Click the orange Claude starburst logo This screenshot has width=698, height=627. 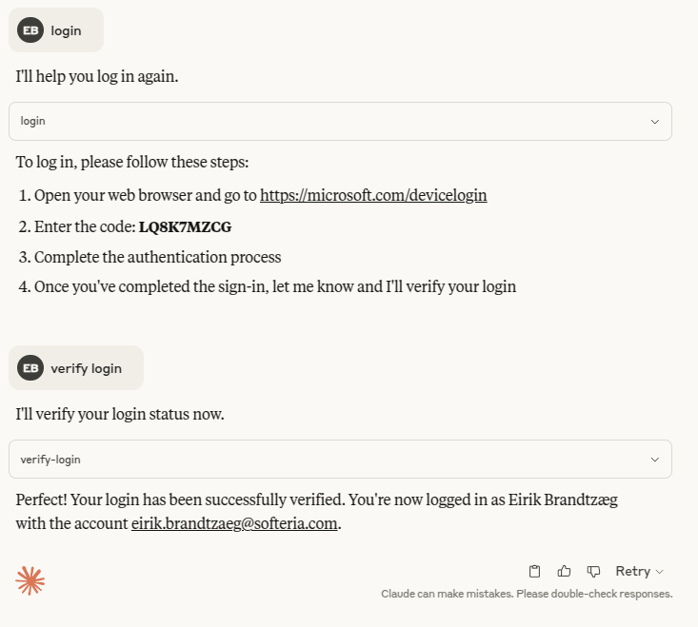pyautogui.click(x=30, y=579)
